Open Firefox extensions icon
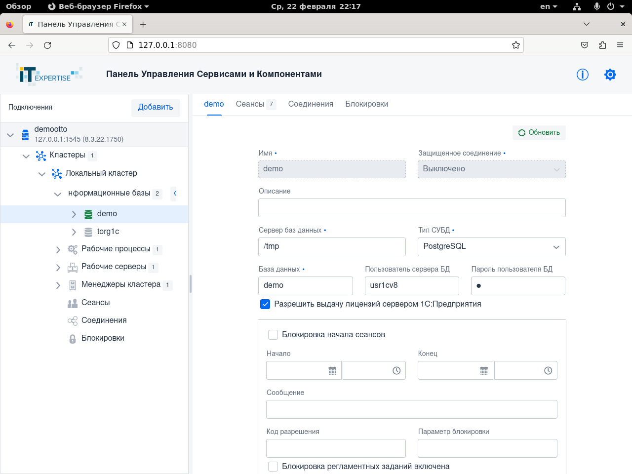The image size is (632, 474). click(602, 45)
